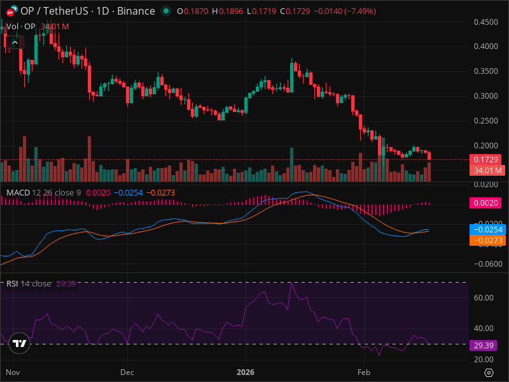Click the 40.00 RSI scale label
Image resolution: width=509 pixels, height=382 pixels.
point(484,329)
